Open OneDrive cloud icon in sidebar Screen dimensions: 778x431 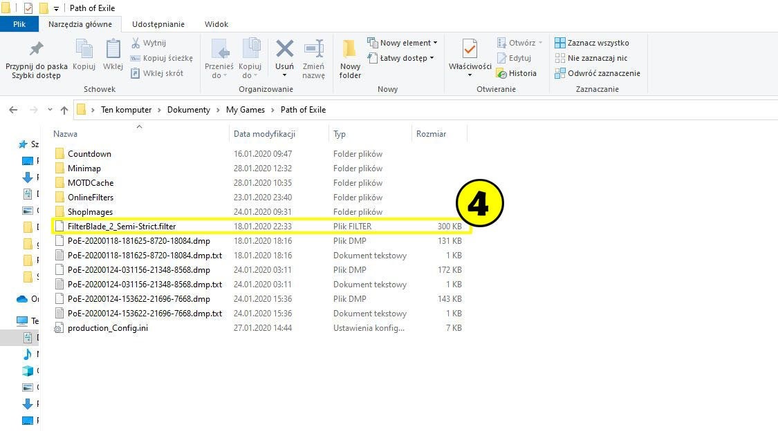[x=22, y=298]
